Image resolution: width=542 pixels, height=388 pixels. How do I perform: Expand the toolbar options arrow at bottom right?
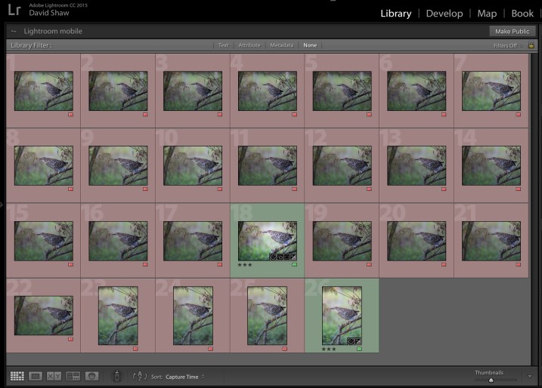[531, 376]
